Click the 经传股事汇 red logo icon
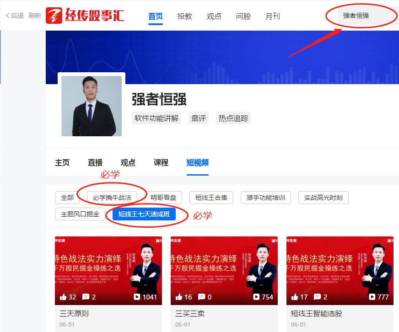The width and height of the screenshot is (399, 332). click(54, 16)
